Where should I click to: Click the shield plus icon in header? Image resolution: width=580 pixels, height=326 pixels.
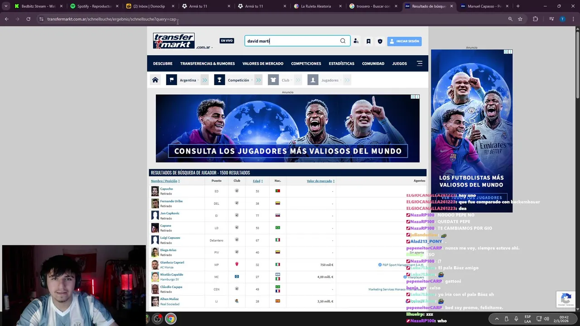[x=380, y=41]
